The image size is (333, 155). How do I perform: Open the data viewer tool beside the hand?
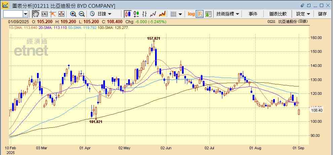click(x=45, y=14)
